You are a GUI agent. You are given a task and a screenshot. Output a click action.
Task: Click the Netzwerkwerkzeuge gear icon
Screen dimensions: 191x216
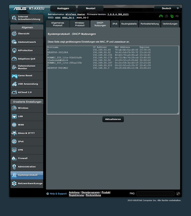click(x=14, y=183)
